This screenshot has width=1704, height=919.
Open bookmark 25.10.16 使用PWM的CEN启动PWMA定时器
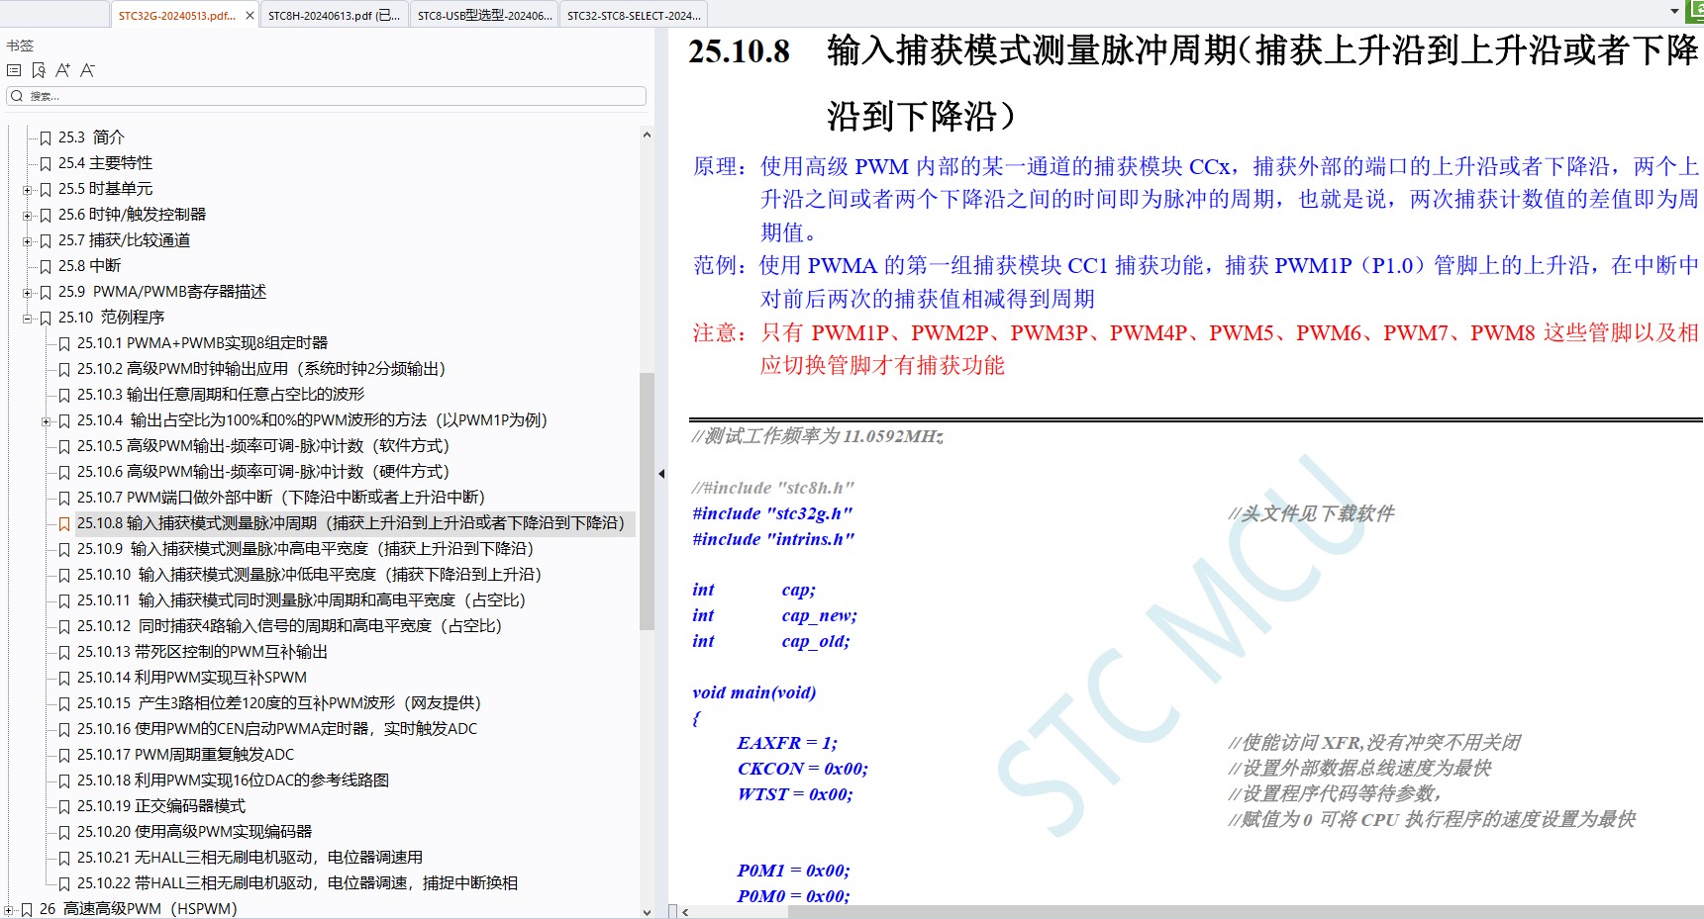point(277,729)
